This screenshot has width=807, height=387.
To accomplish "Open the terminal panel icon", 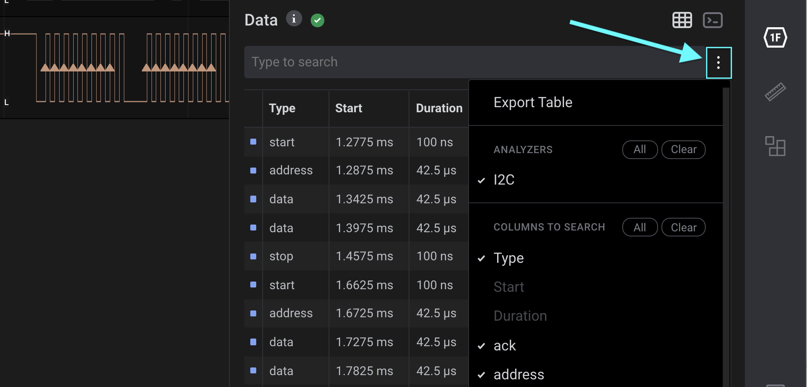I will click(x=713, y=20).
